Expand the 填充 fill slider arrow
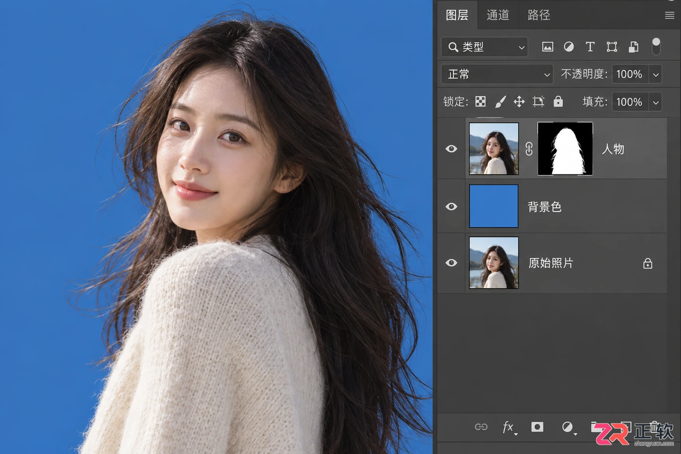The height and width of the screenshot is (454, 681). [x=655, y=102]
